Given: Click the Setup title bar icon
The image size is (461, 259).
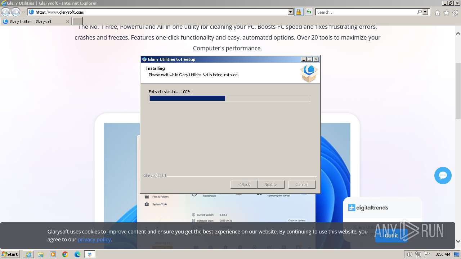Looking at the screenshot, I should (144, 59).
